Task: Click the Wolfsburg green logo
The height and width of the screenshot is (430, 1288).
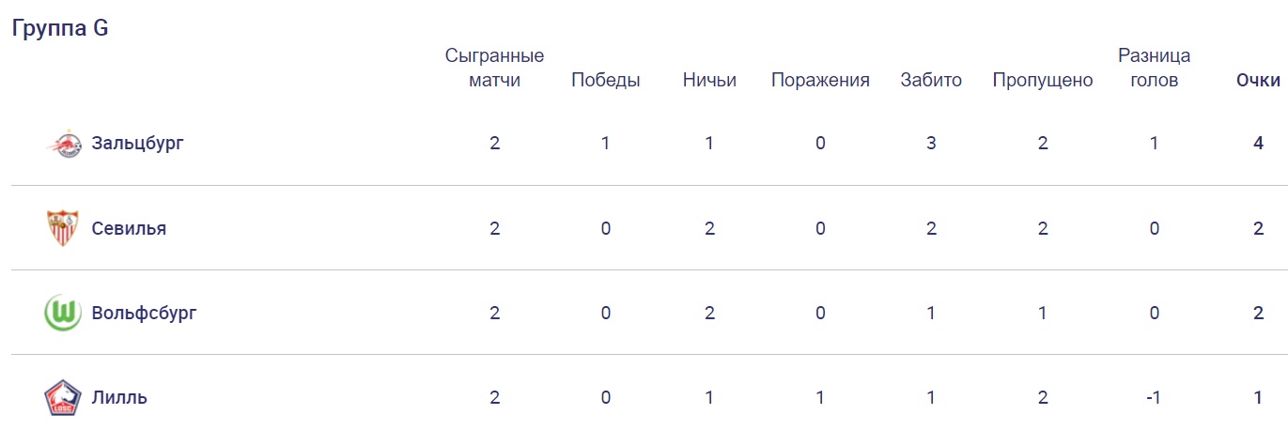Action: pyautogui.click(x=63, y=313)
